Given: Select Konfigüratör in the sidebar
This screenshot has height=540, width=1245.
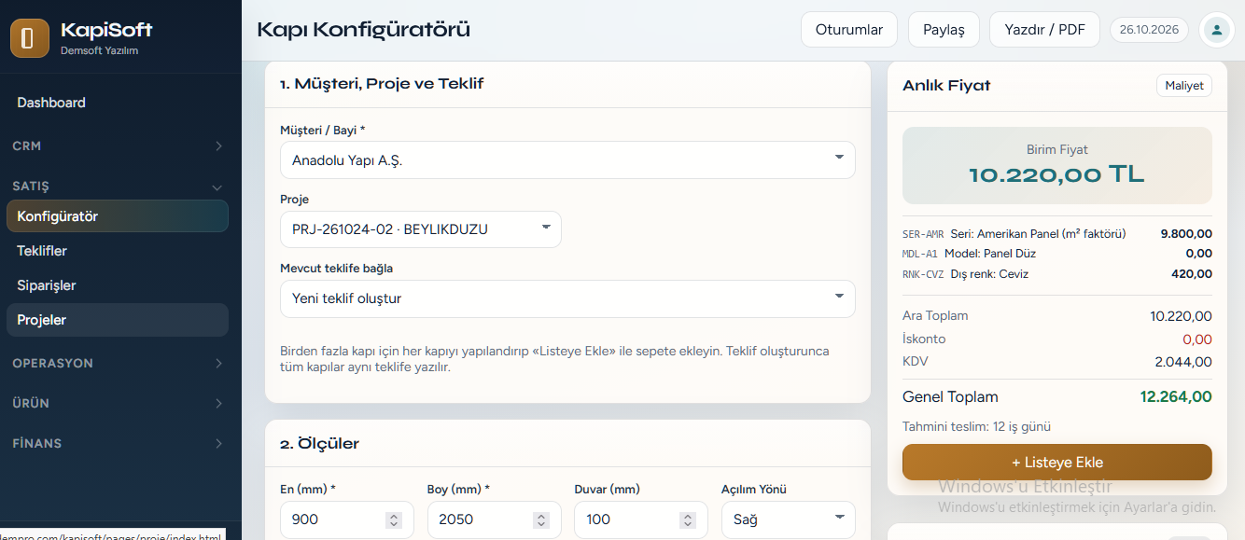Looking at the screenshot, I should pos(118,216).
